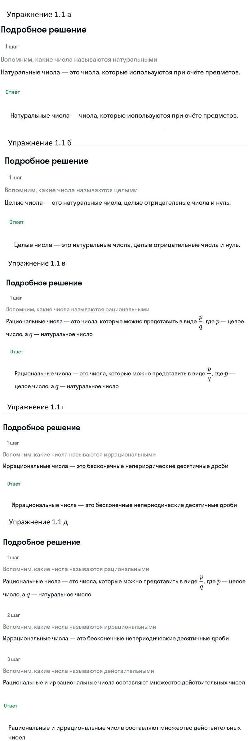248x741 pixels.
Task: Click "Ответ" label in exercise 1.1 в
Action: tap(17, 352)
